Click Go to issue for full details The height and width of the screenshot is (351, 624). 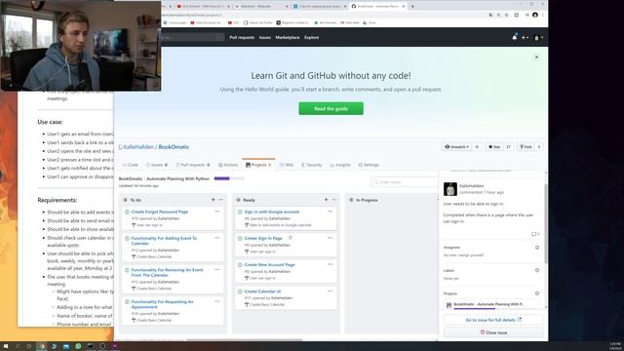point(493,320)
